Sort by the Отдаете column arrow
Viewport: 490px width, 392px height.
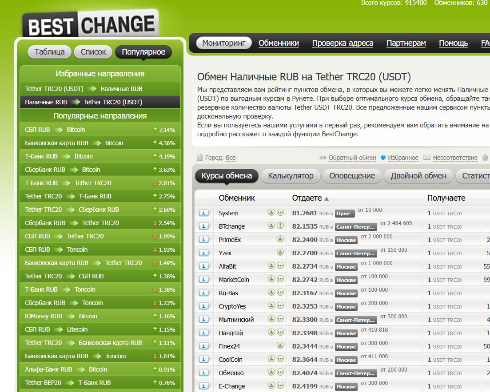click(x=327, y=199)
